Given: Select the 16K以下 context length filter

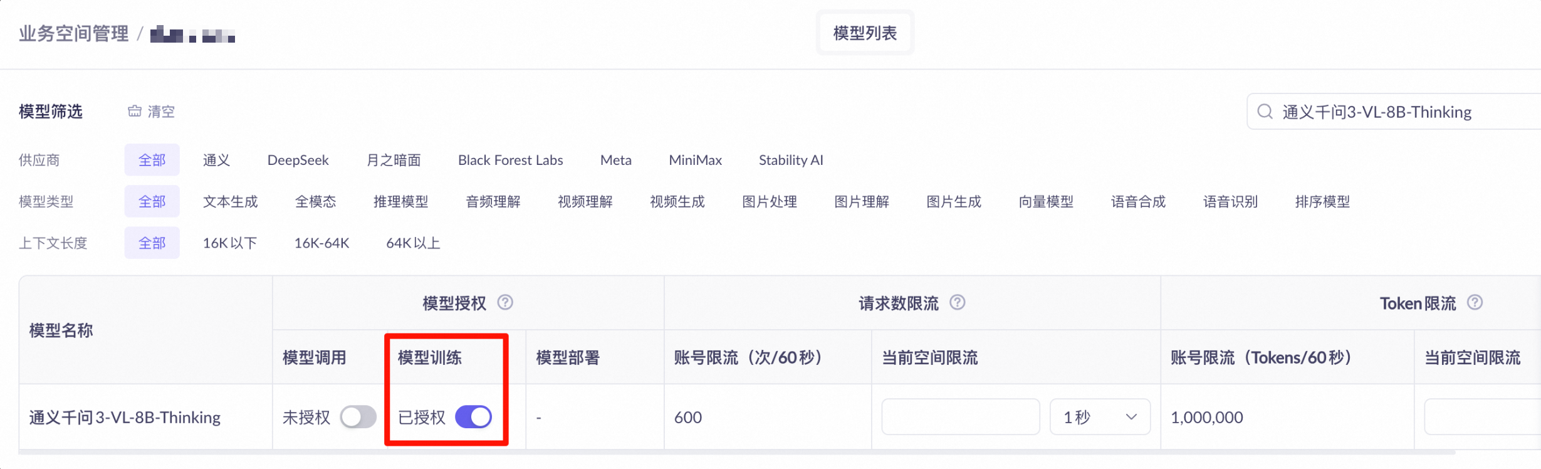Looking at the screenshot, I should point(229,243).
